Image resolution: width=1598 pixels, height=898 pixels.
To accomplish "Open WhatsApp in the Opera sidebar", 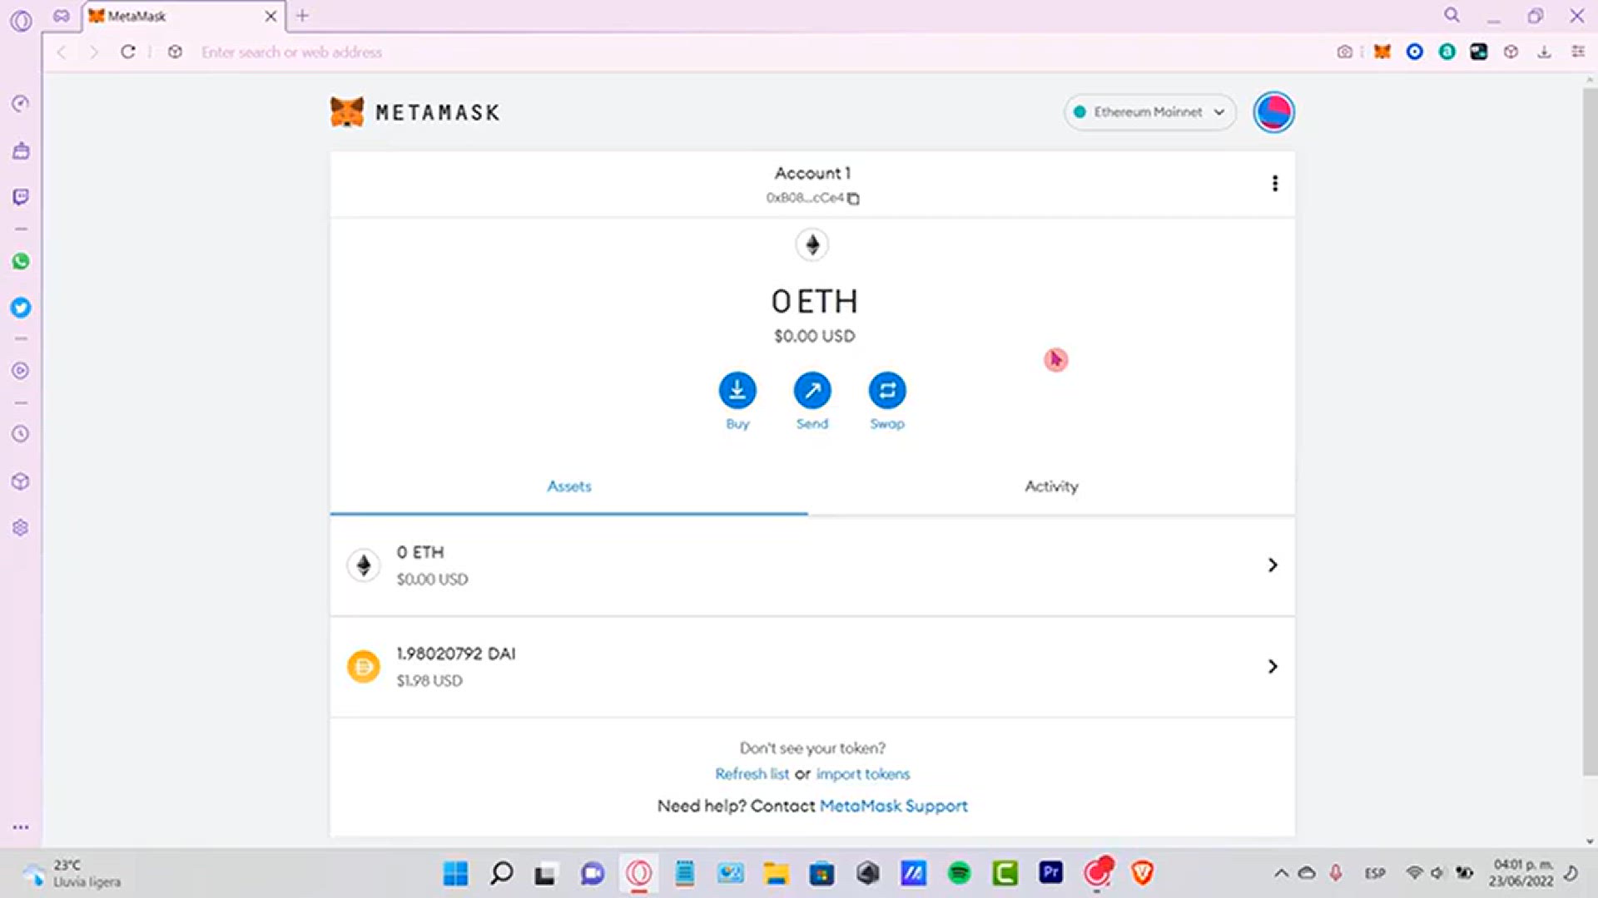I will point(21,262).
